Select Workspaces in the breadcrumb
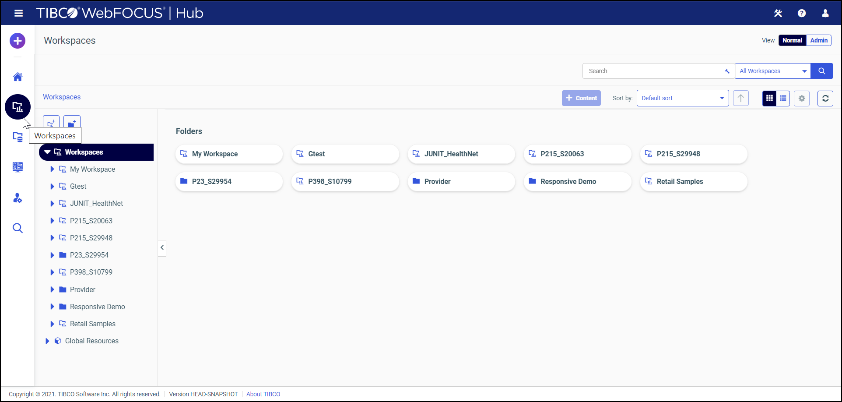The height and width of the screenshot is (402, 842). 61,97
